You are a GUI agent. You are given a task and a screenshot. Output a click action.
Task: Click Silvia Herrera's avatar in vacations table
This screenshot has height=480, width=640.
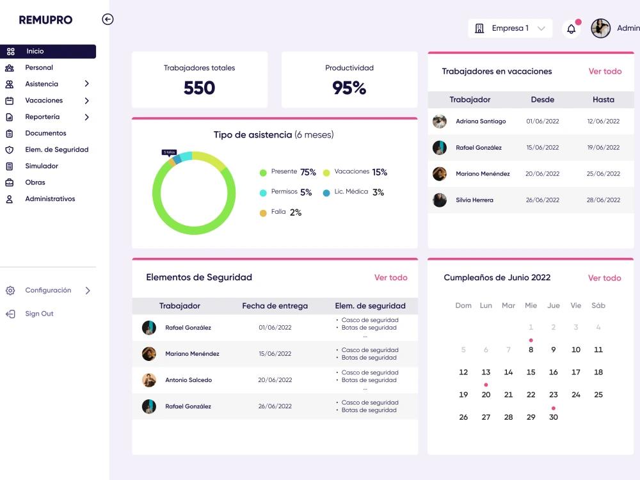coord(440,200)
